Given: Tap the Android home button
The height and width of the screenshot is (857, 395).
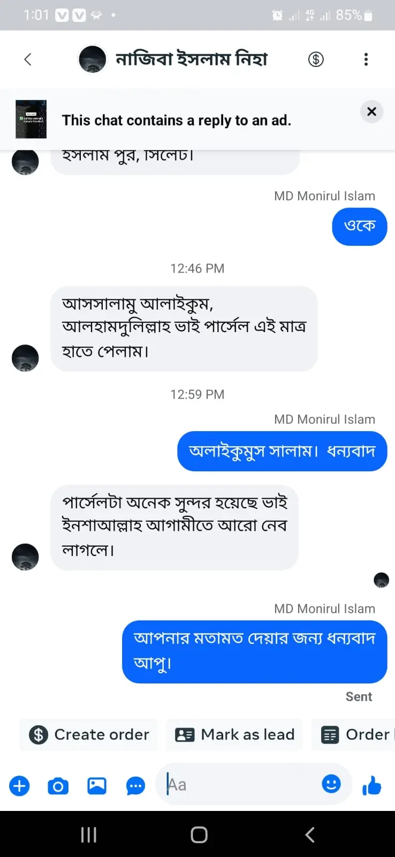Looking at the screenshot, I should click(x=199, y=835).
